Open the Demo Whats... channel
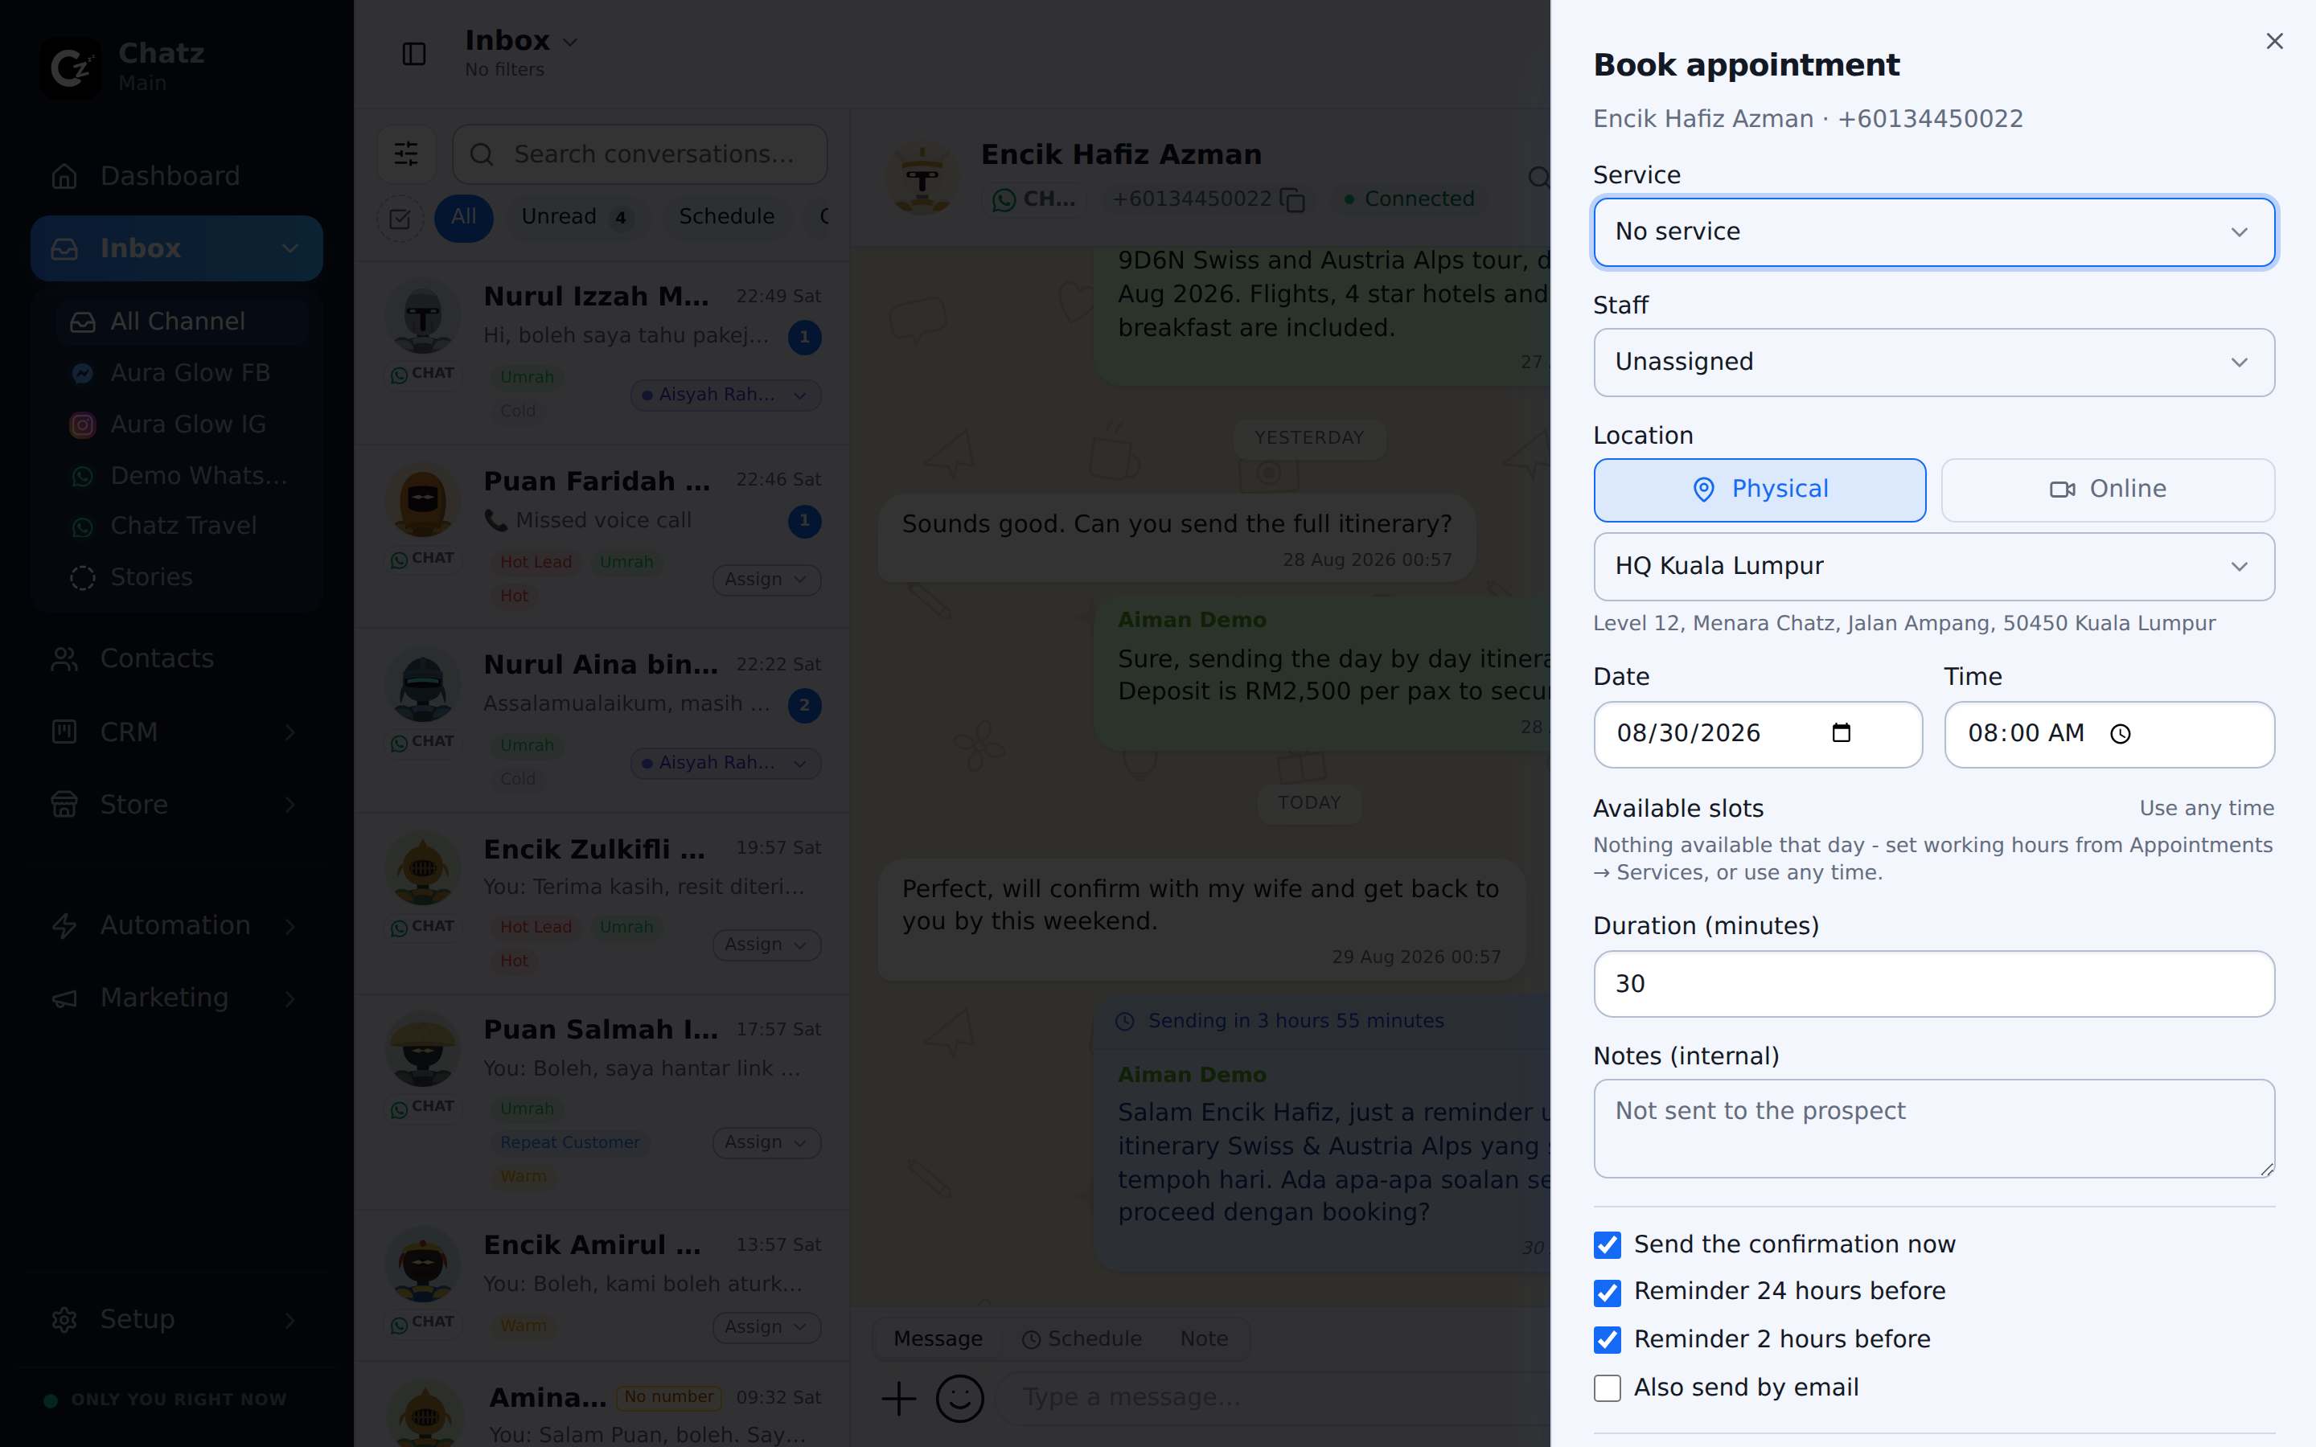The width and height of the screenshot is (2316, 1447). (x=180, y=476)
